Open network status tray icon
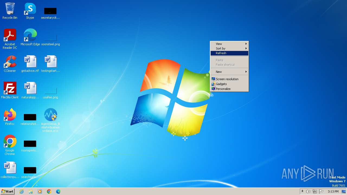 [315, 191]
